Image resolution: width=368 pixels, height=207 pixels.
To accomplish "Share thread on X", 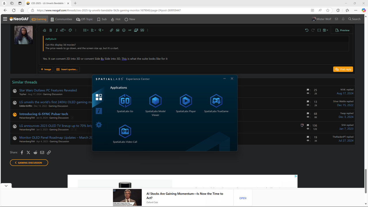I will click(x=28, y=152).
